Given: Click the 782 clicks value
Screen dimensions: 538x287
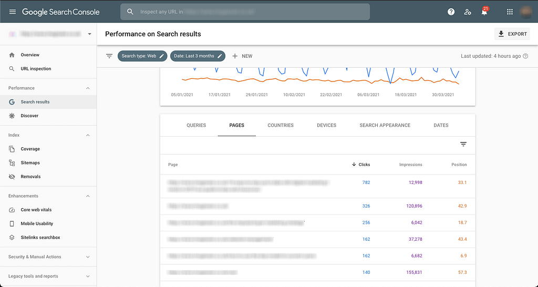Looking at the screenshot, I should pos(366,182).
